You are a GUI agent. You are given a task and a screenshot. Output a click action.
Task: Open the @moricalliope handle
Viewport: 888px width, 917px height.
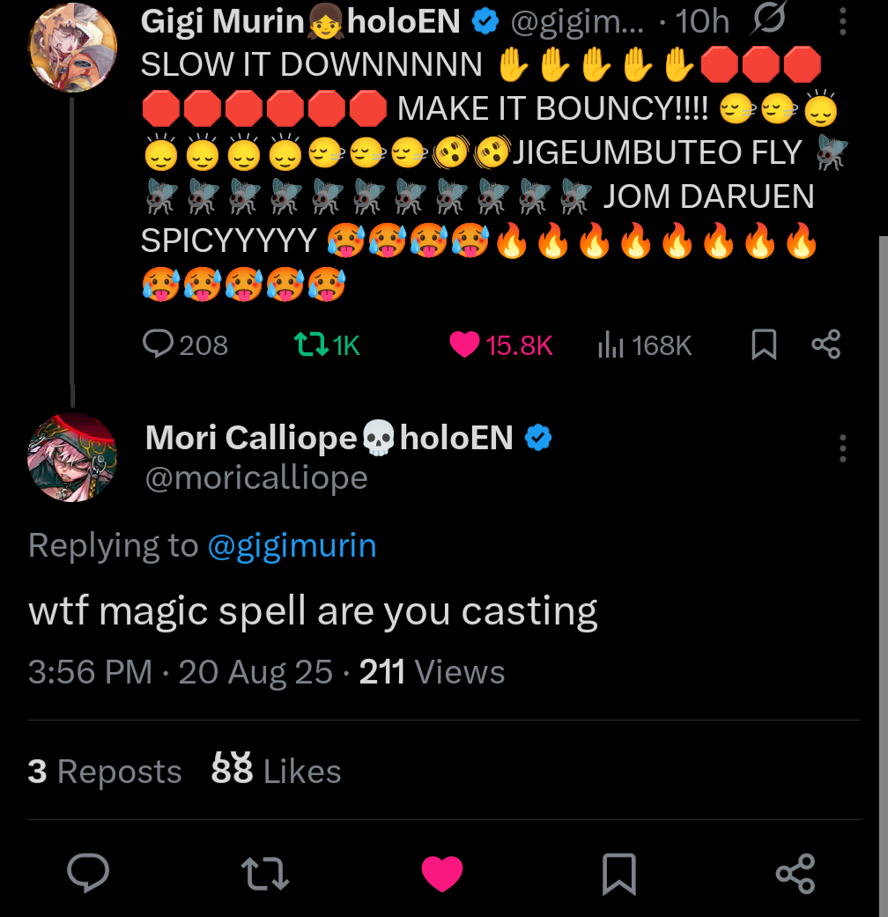(x=255, y=477)
